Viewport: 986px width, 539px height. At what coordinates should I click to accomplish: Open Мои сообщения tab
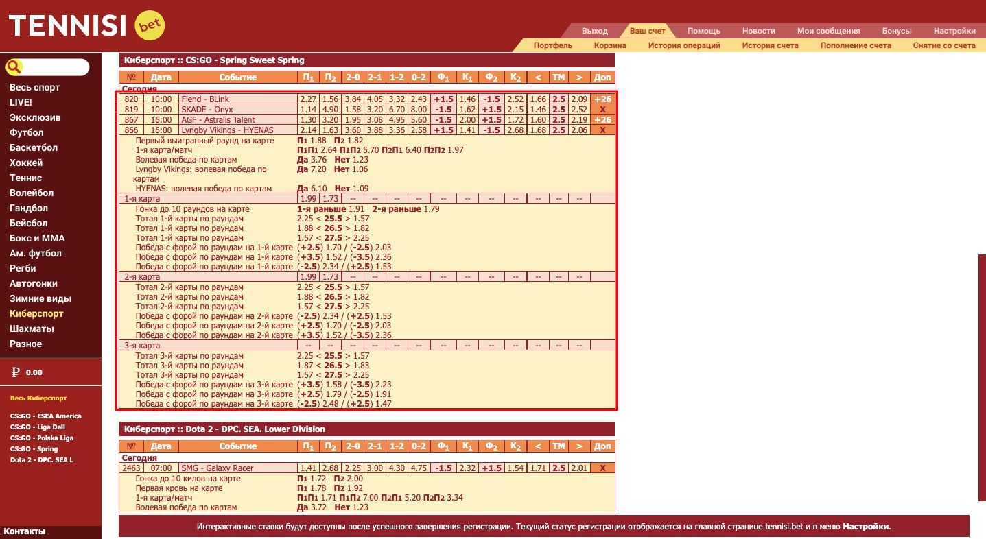(x=828, y=31)
